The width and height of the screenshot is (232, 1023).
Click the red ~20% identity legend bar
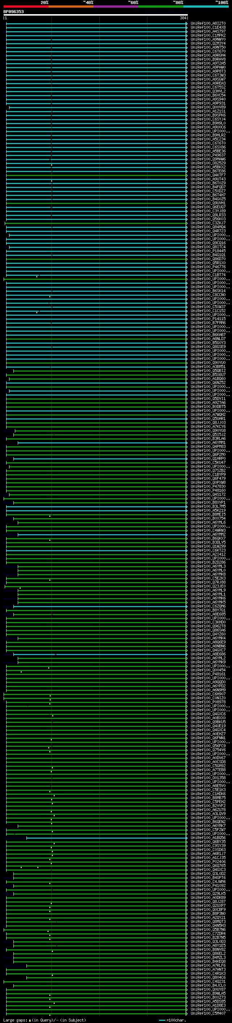(x=26, y=7)
